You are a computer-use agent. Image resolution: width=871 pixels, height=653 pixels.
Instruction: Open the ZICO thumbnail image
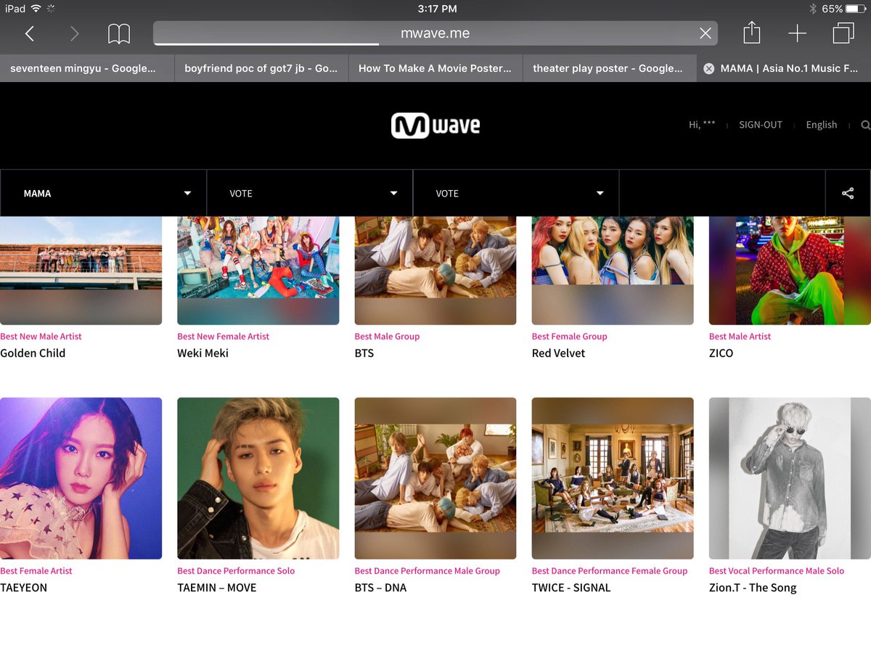[x=790, y=271]
